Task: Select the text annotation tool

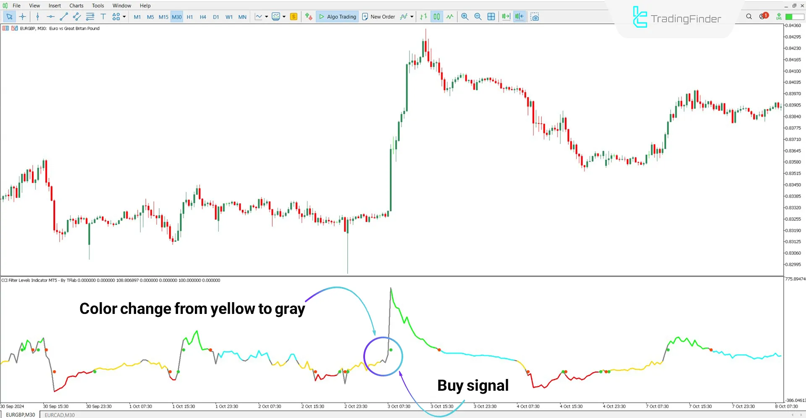Action: [103, 16]
